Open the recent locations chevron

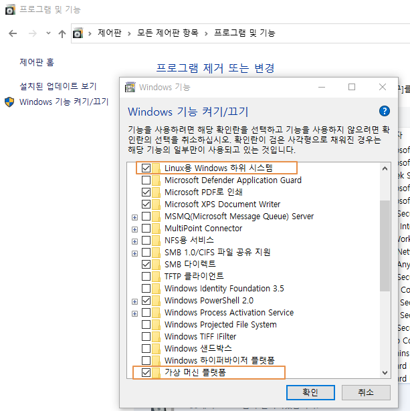click(48, 33)
